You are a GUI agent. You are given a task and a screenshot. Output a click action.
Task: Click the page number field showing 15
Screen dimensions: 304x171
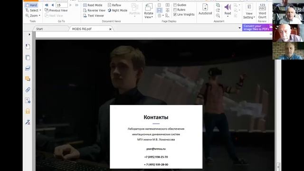click(x=62, y=5)
